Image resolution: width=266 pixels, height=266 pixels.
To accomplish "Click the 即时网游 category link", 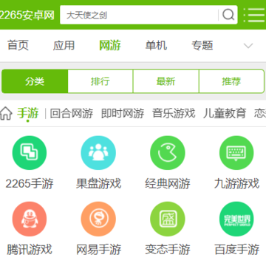I will point(123,114).
